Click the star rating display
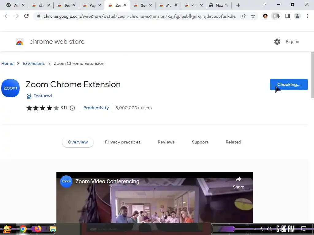This screenshot has width=314, height=235. click(x=42, y=108)
